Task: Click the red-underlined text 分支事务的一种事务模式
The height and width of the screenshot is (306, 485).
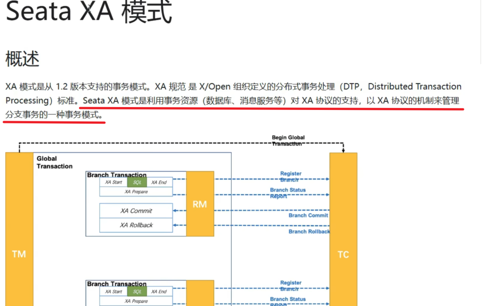Action: click(53, 115)
